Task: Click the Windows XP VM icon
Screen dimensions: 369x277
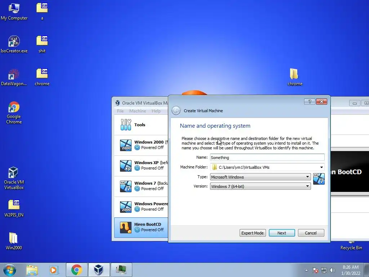Action: click(x=126, y=166)
